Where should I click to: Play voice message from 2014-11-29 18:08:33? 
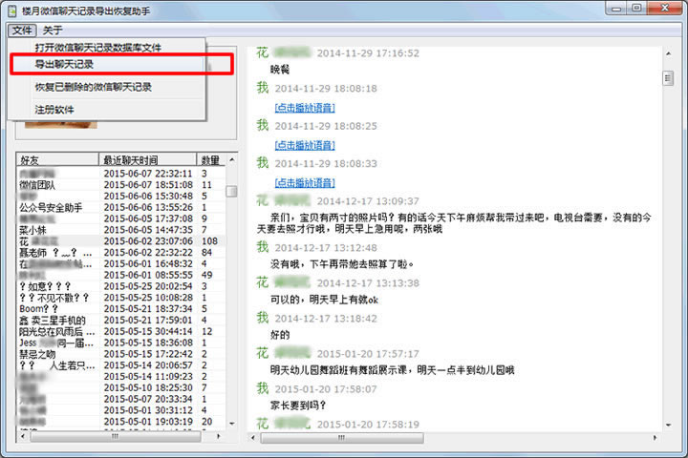coord(305,183)
